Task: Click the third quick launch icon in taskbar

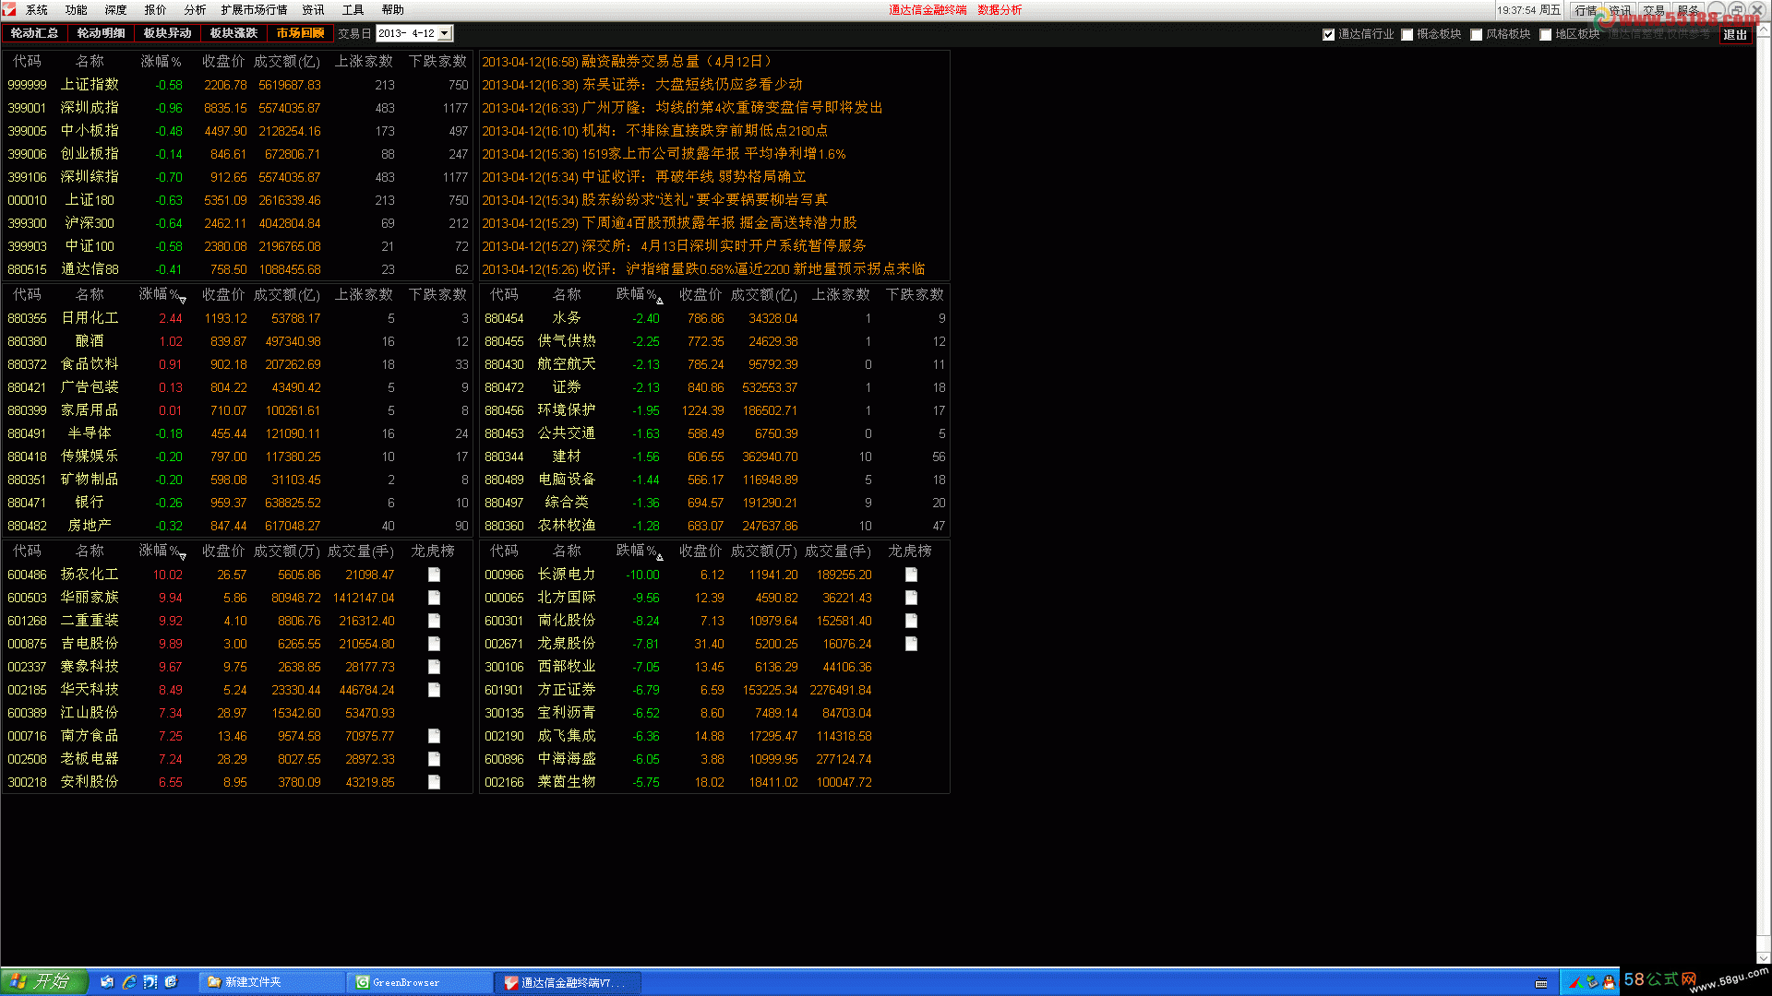Action: [150, 982]
